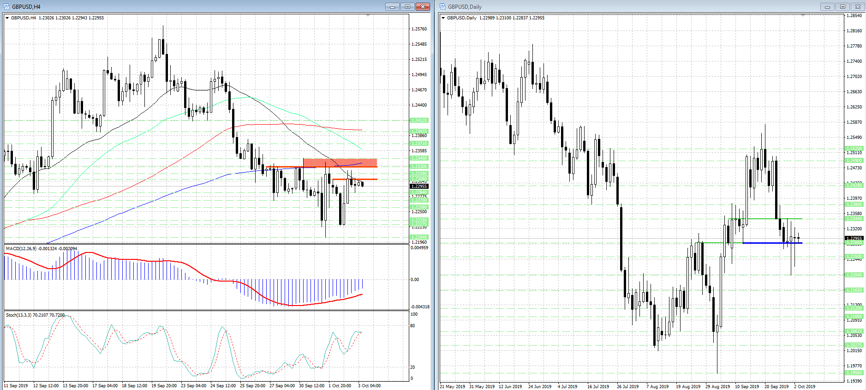866x390 pixels.
Task: Click the chart icon in the GBPUSD,H4 title bar
Action: 6,6
